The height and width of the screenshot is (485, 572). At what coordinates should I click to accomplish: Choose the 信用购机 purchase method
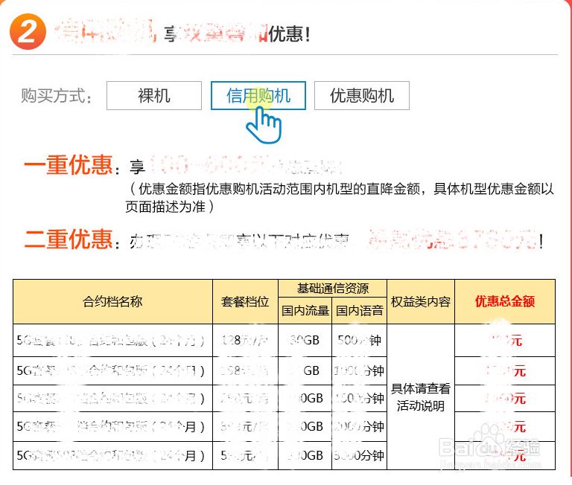click(x=258, y=96)
